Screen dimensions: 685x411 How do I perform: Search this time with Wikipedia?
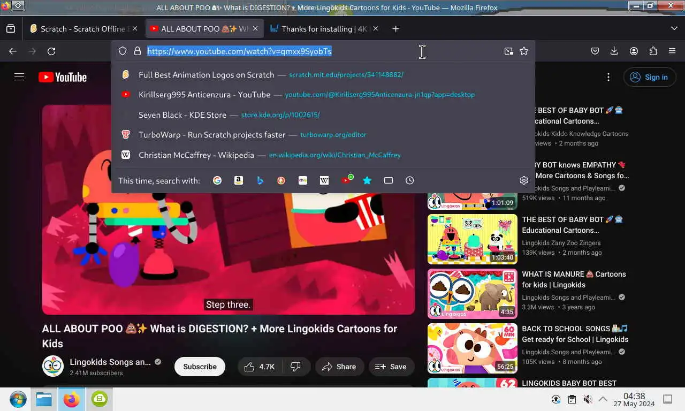click(324, 180)
